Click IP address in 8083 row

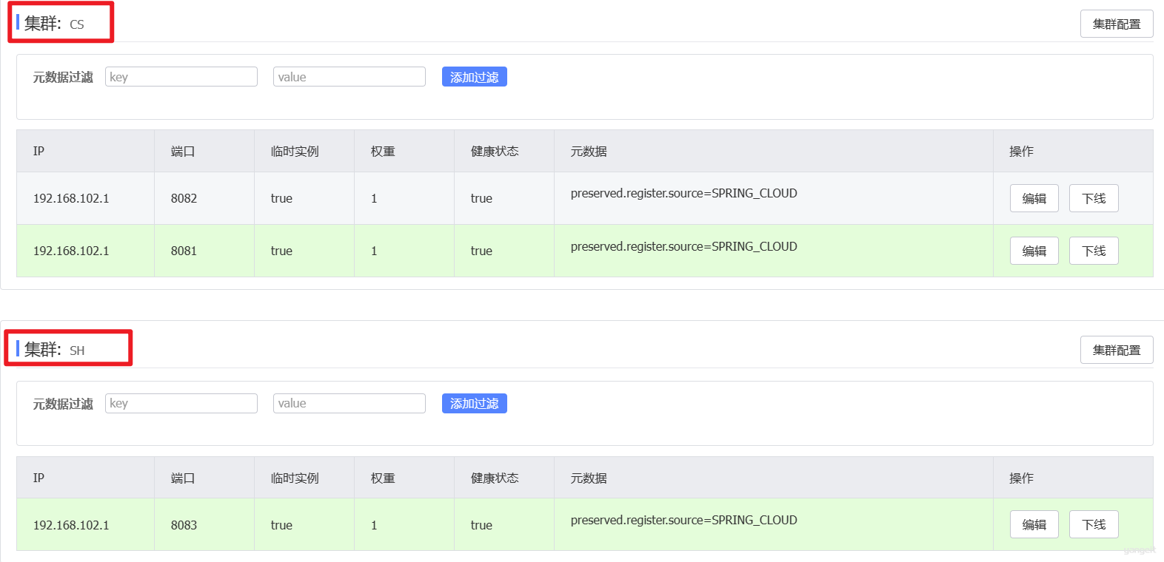point(71,525)
